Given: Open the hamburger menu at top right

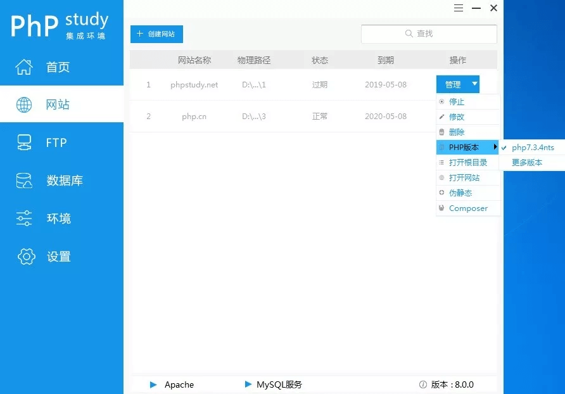Looking at the screenshot, I should (x=457, y=8).
